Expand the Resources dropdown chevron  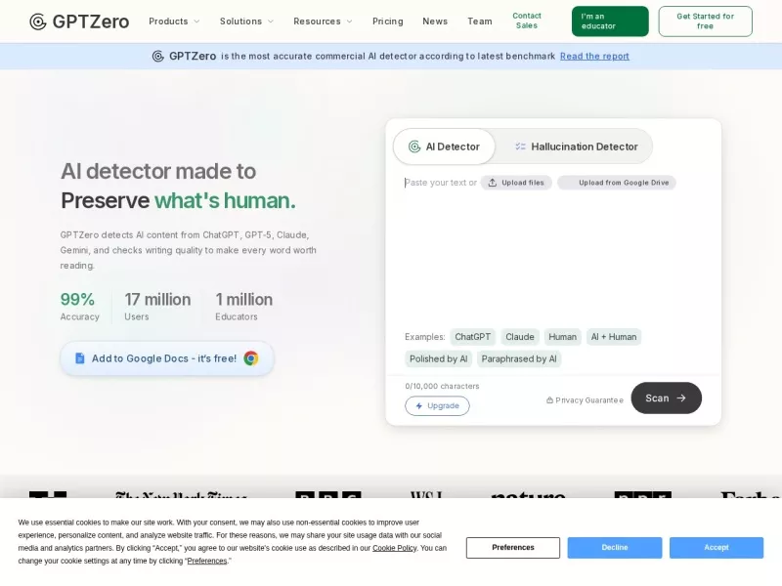(350, 21)
